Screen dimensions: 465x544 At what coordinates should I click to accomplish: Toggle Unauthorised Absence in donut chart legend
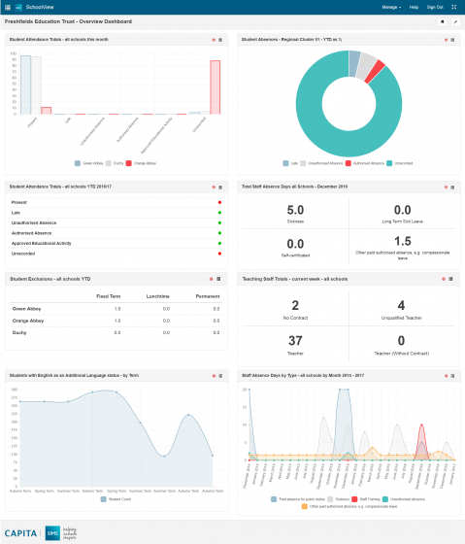pos(321,163)
